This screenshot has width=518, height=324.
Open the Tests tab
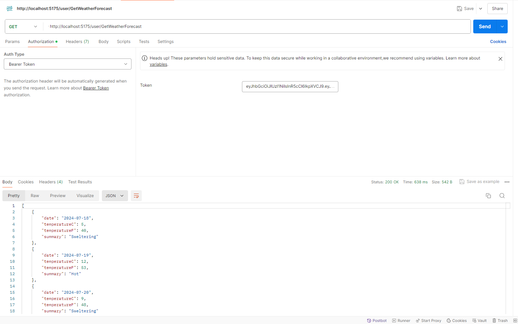coord(144,42)
